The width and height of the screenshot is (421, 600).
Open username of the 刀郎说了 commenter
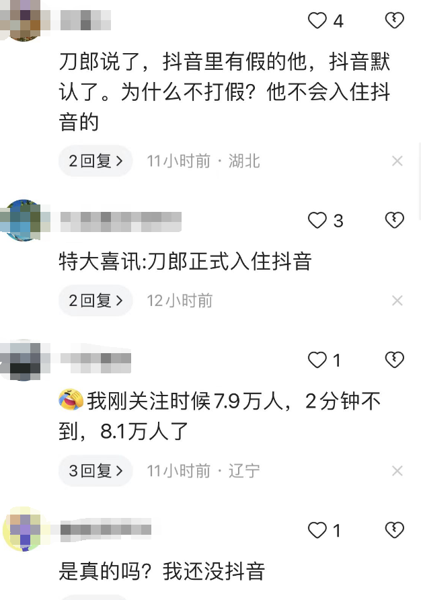click(85, 20)
